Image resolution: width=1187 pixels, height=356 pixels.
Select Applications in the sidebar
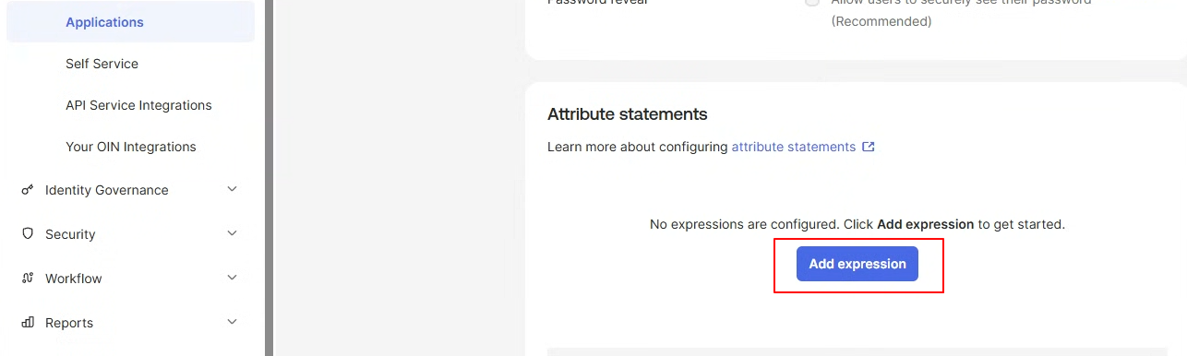[130, 22]
